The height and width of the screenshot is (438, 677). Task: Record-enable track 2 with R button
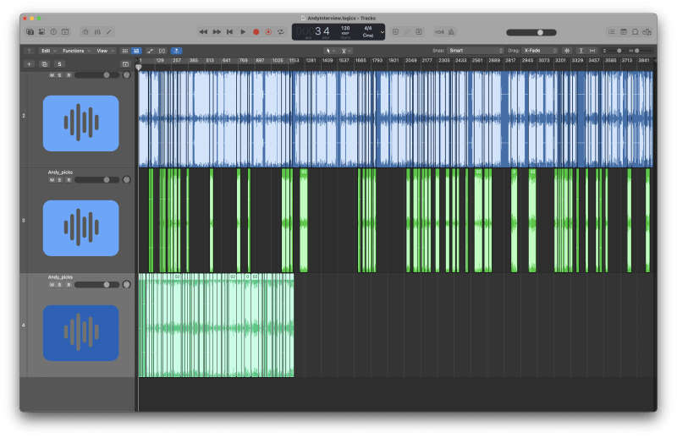pos(69,75)
